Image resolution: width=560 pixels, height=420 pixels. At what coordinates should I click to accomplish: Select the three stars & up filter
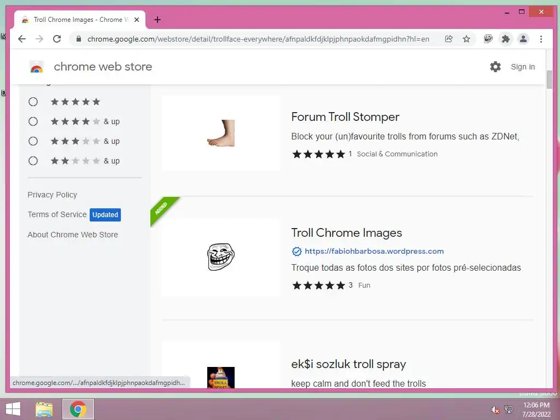[x=33, y=141]
